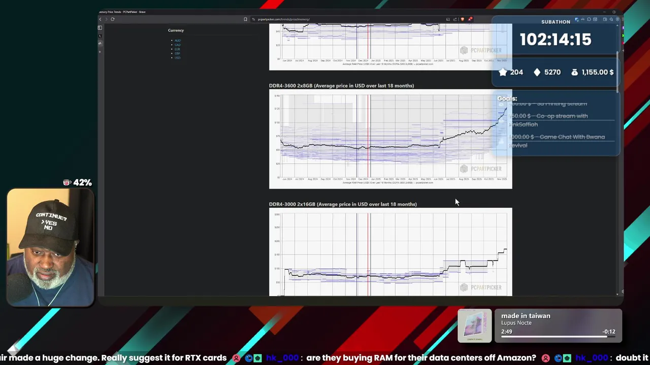Click the made in taiwan album art
This screenshot has width=650, height=365.
click(x=475, y=325)
